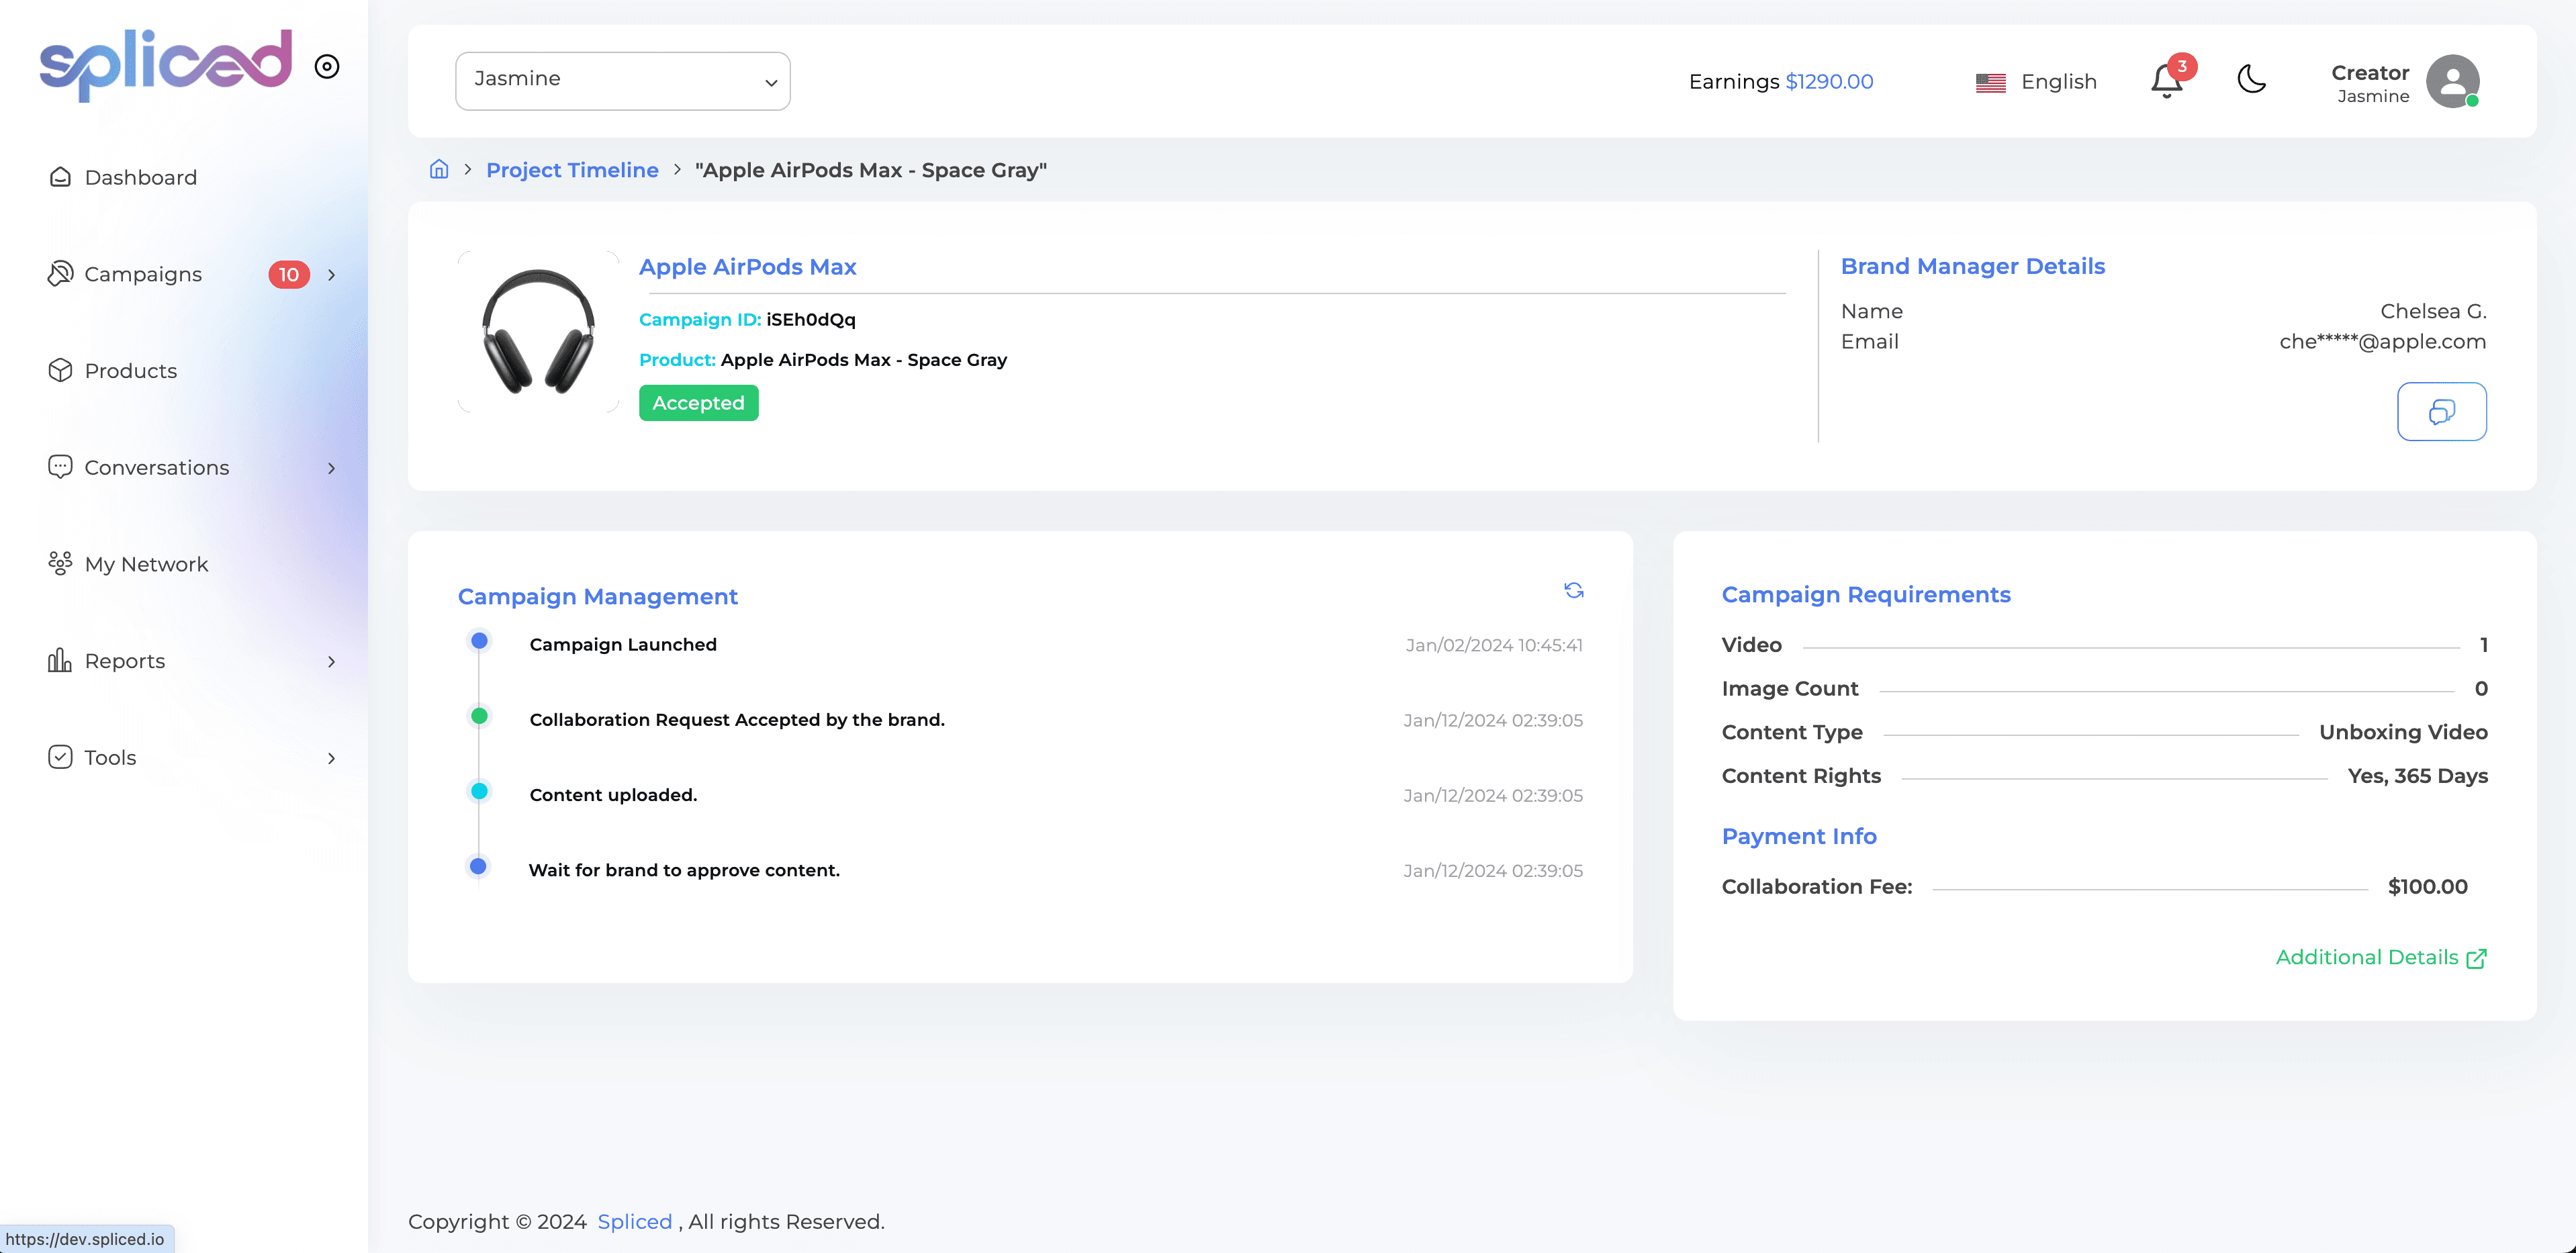Select the Wait for brand approval marker
This screenshot has height=1253, width=2576.
click(479, 866)
